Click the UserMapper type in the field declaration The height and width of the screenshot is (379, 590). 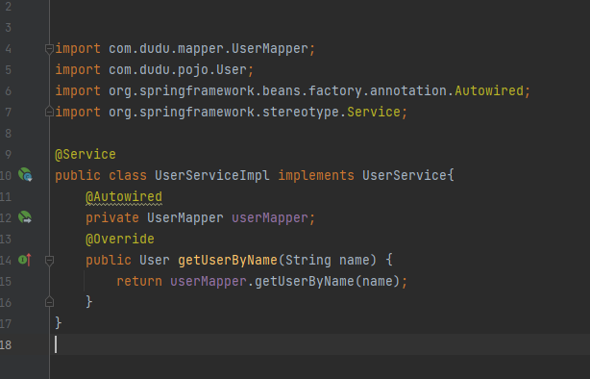coord(185,218)
